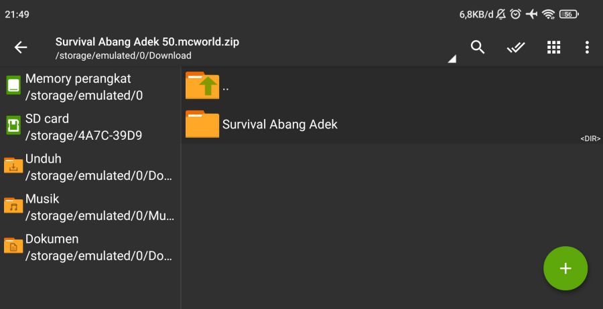The height and width of the screenshot is (309, 603).
Task: Click the green device memory icon
Action: [x=13, y=85]
